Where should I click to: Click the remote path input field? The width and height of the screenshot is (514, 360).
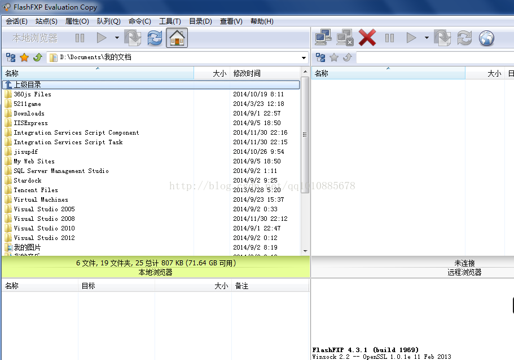435,57
